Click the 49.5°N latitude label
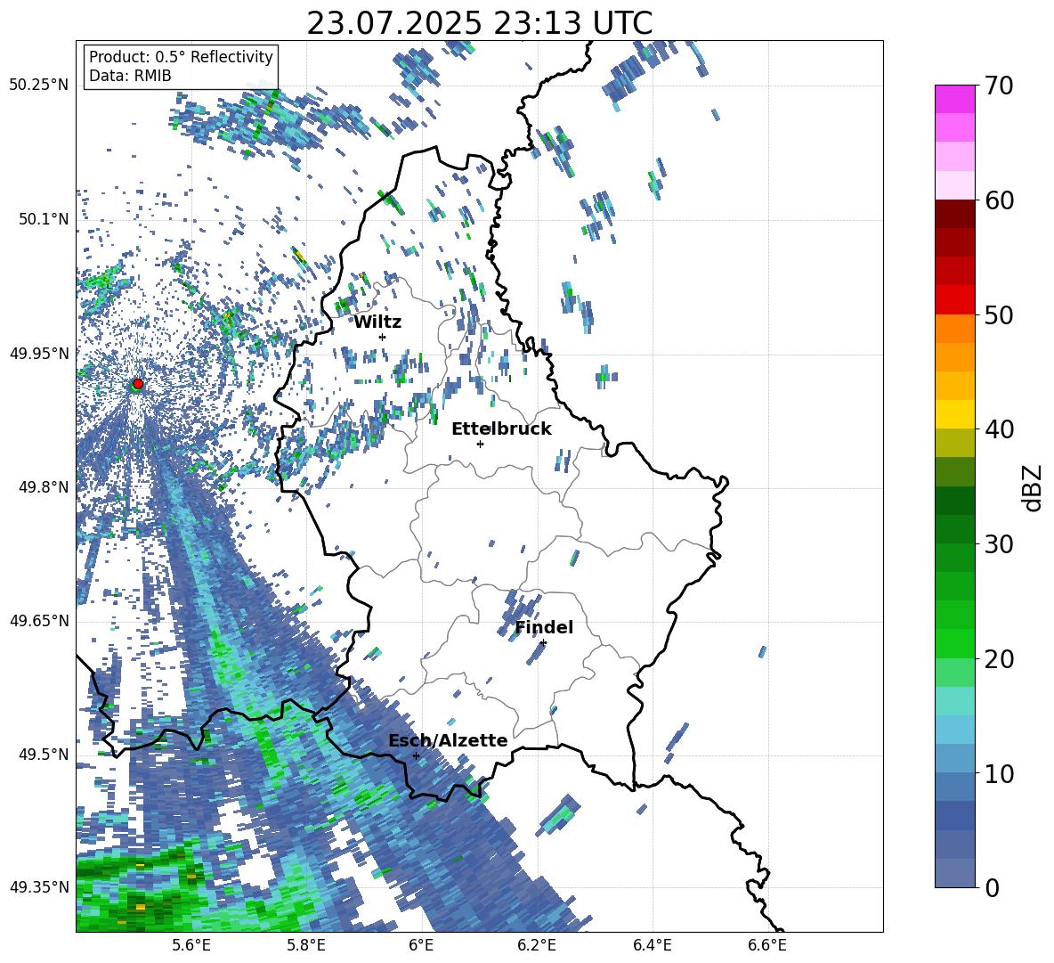Image resolution: width=1054 pixels, height=963 pixels. 44,755
